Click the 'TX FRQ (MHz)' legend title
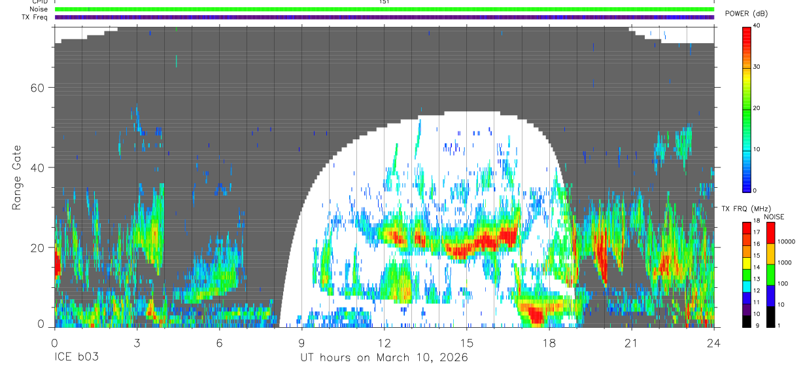Screen dimensions: 803x371 [745, 209]
